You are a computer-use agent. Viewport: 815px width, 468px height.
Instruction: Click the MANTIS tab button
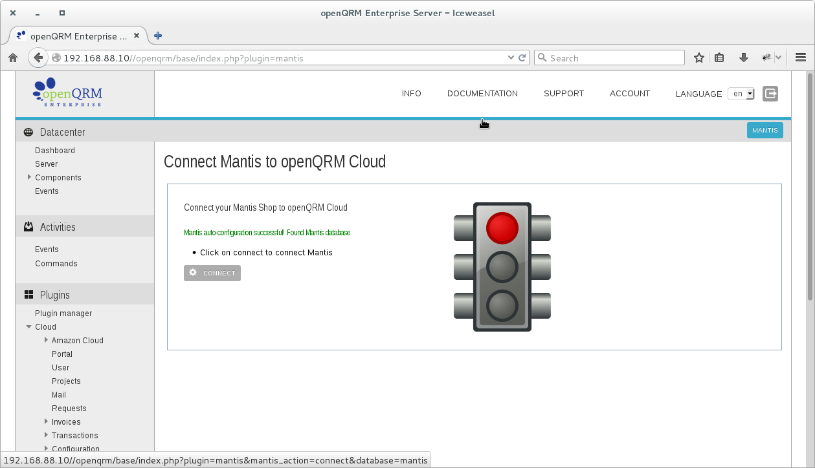(765, 131)
